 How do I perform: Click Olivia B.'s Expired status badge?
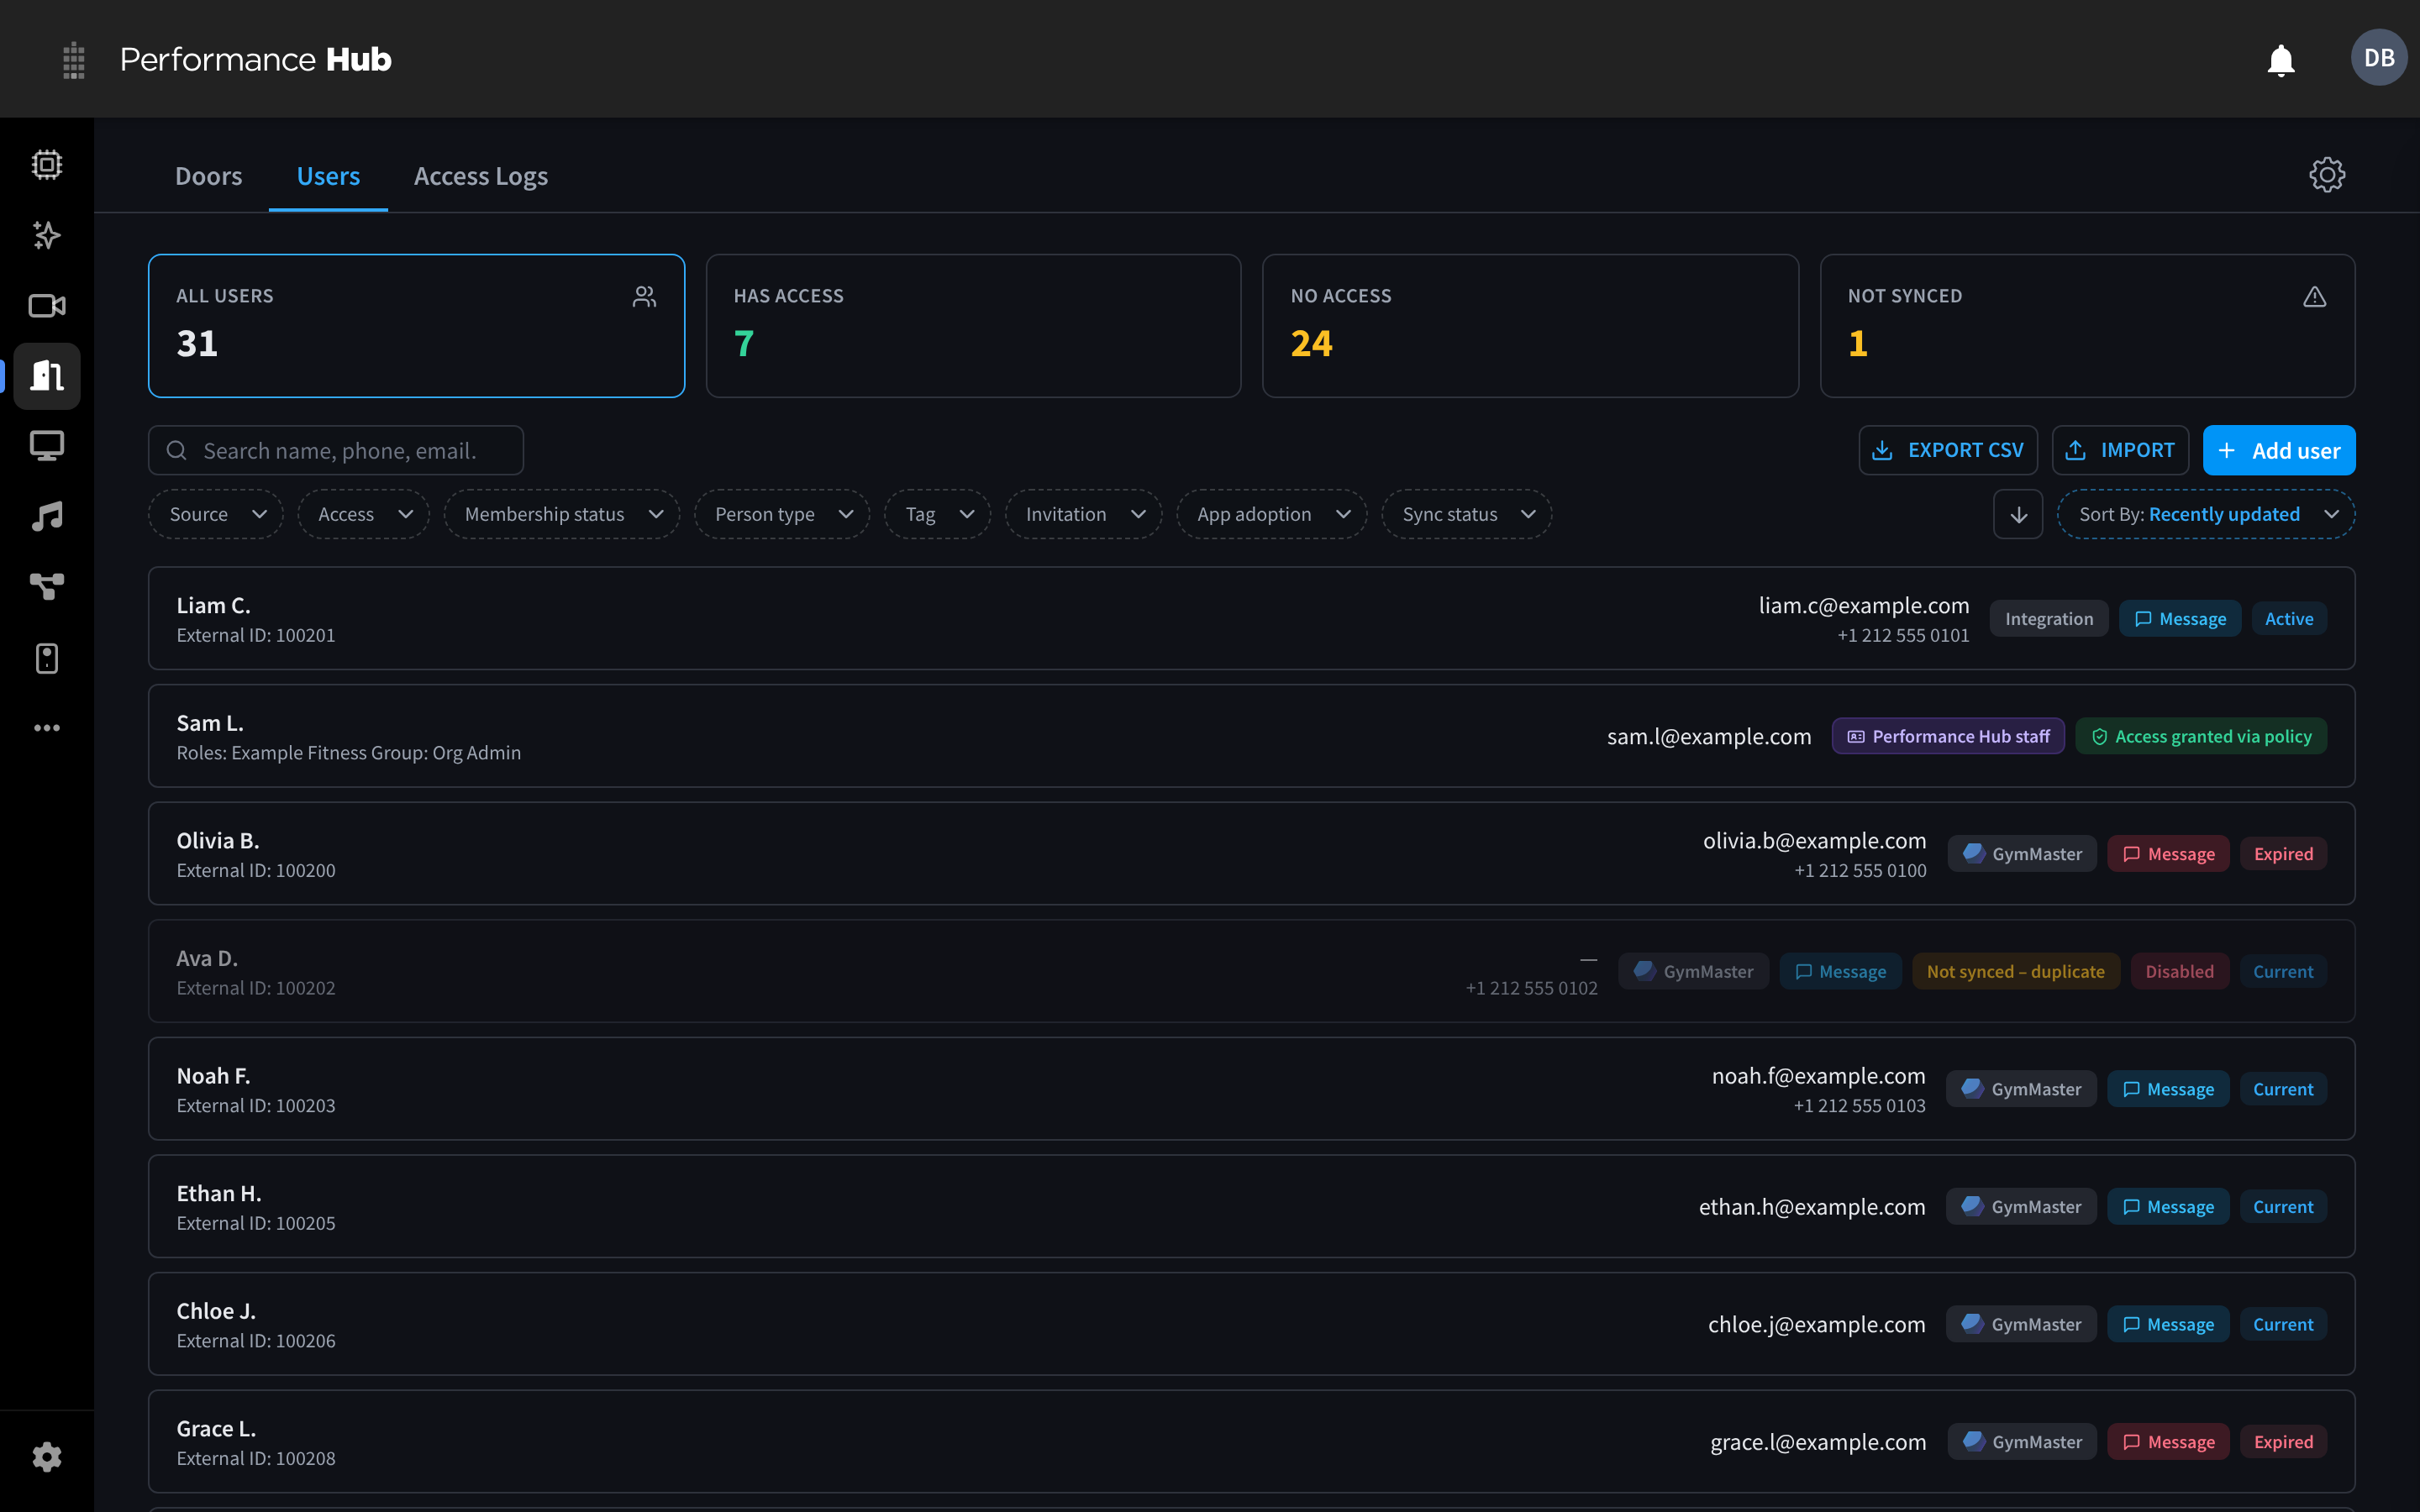[2283, 854]
